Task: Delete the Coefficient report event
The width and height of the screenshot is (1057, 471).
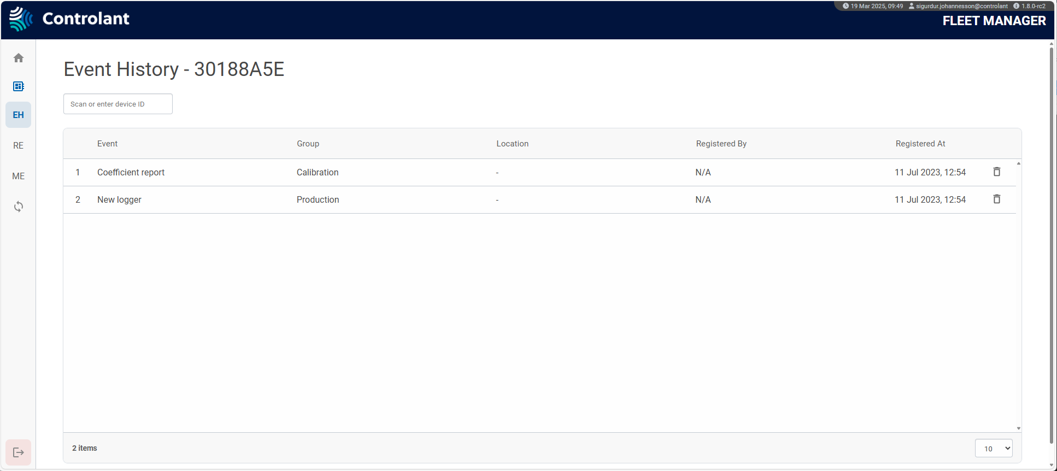Action: [x=997, y=172]
